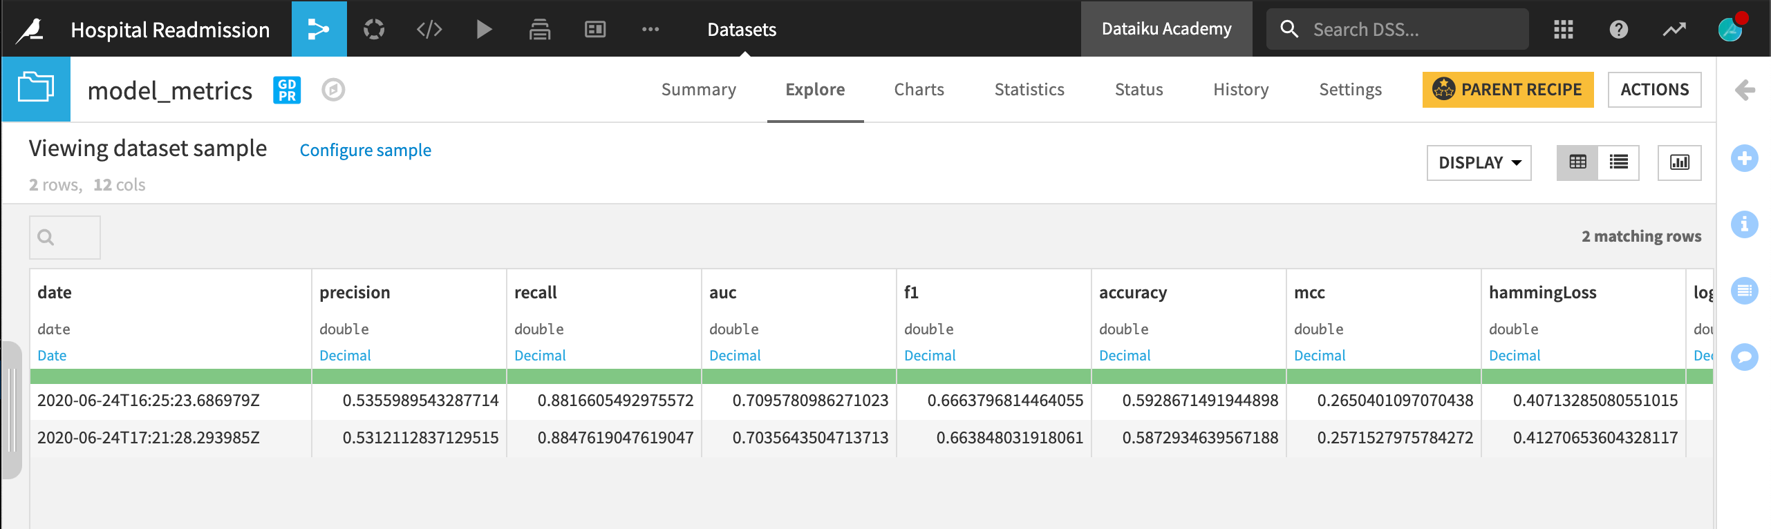
Task: Click the Date meaning under date column
Action: [x=52, y=356]
